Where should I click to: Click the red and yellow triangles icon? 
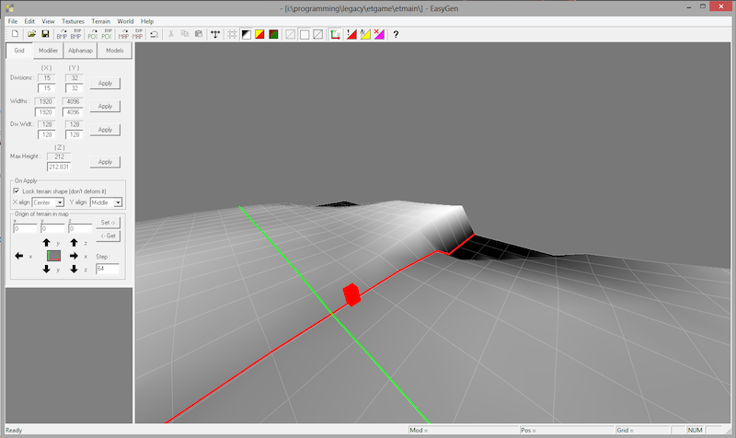tap(260, 34)
